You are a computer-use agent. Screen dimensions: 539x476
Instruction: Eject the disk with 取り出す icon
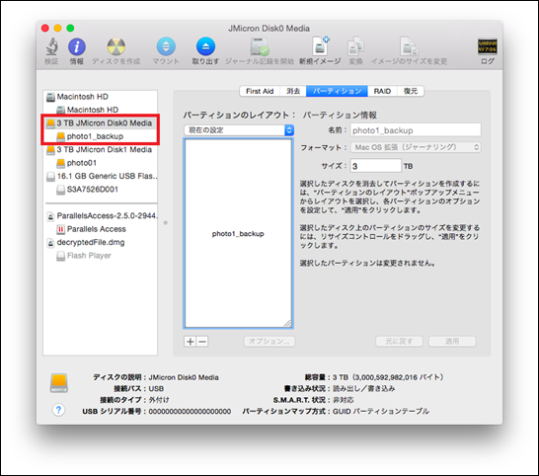205,46
